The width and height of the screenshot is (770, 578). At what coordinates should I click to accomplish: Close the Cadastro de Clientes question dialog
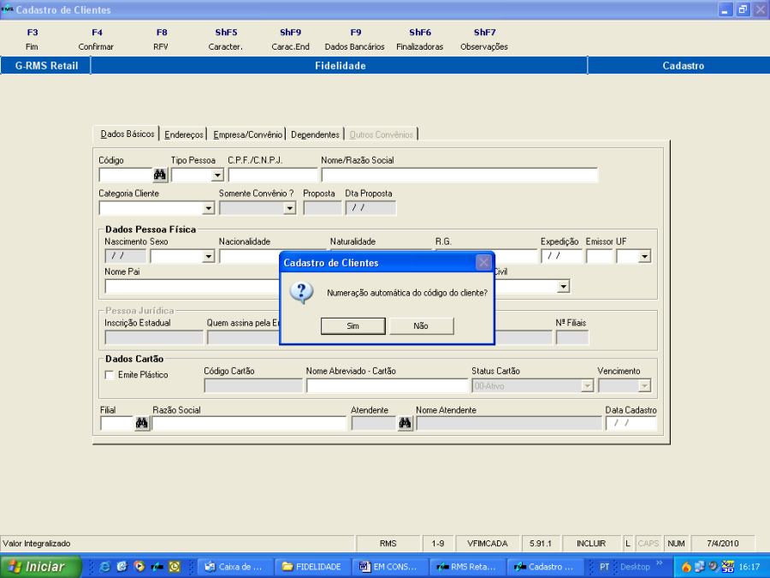pyautogui.click(x=483, y=263)
